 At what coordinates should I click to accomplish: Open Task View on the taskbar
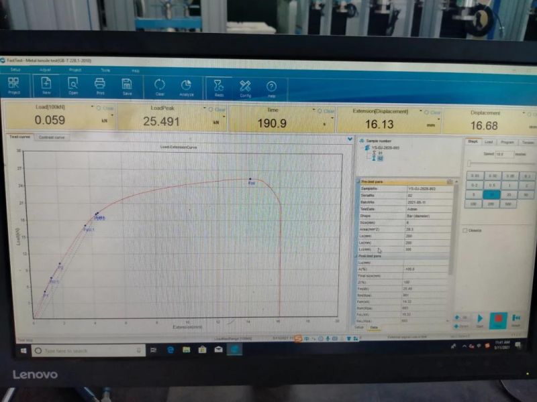(x=154, y=350)
